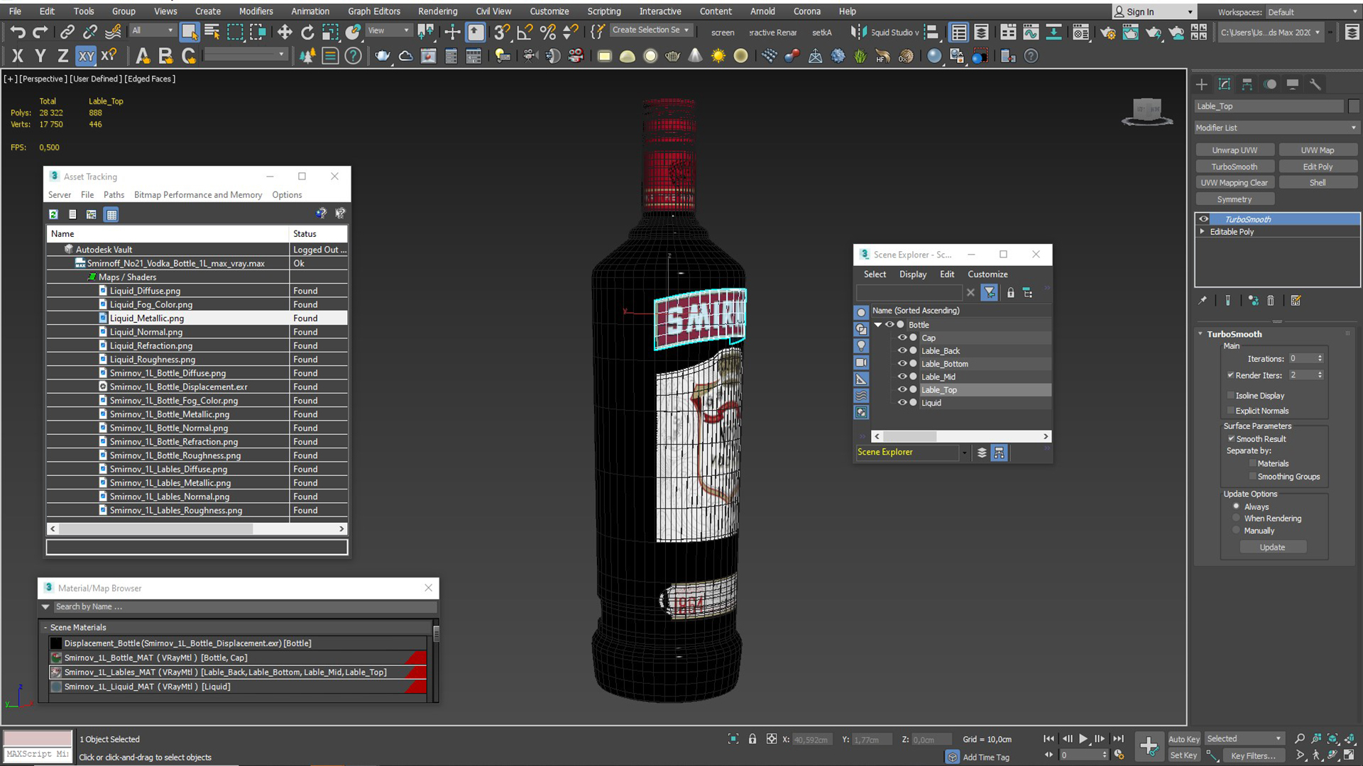Choose the Select and Rotate tool
The image size is (1363, 766).
(307, 32)
